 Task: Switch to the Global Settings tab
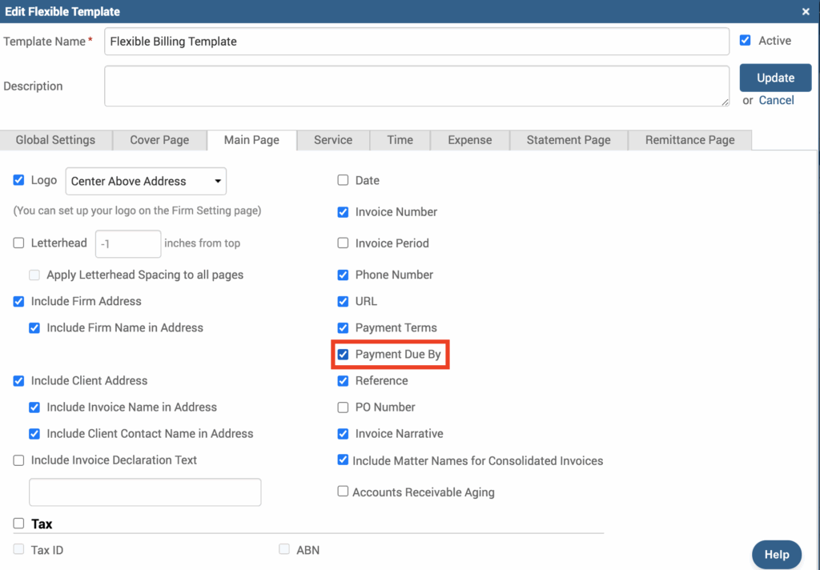point(55,139)
